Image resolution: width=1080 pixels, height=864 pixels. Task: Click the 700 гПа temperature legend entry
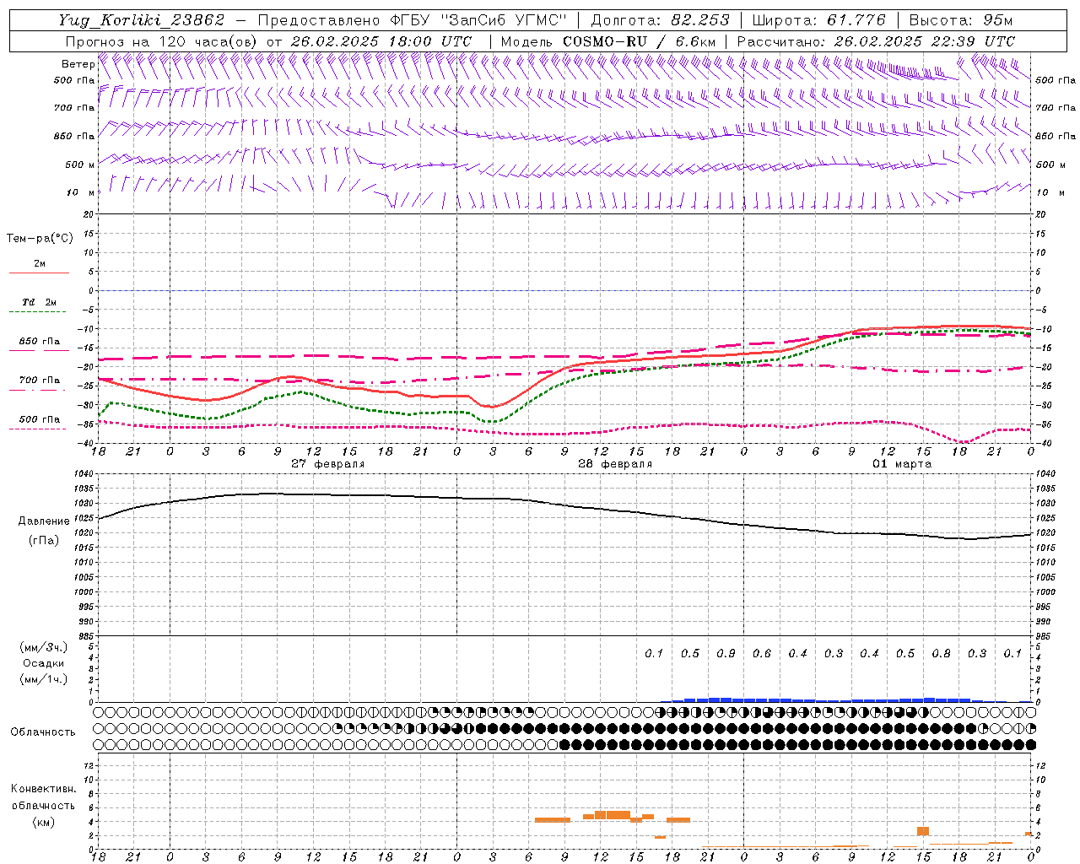tap(39, 380)
